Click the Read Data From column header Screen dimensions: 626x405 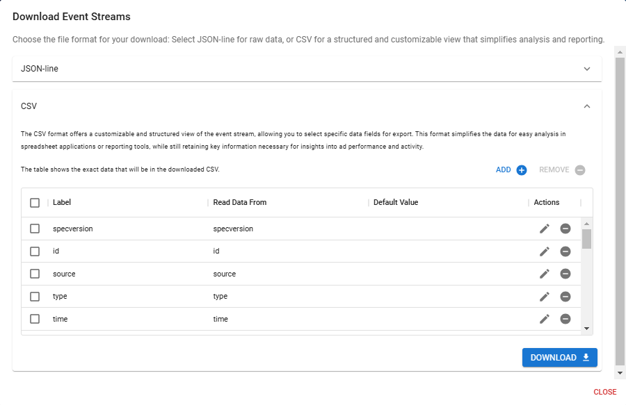pyautogui.click(x=239, y=203)
